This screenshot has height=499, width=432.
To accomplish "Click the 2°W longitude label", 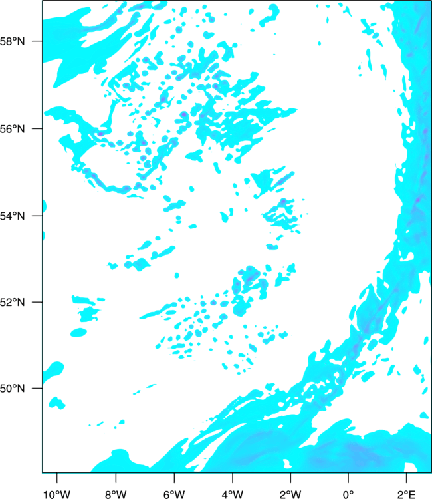I will tap(290, 494).
